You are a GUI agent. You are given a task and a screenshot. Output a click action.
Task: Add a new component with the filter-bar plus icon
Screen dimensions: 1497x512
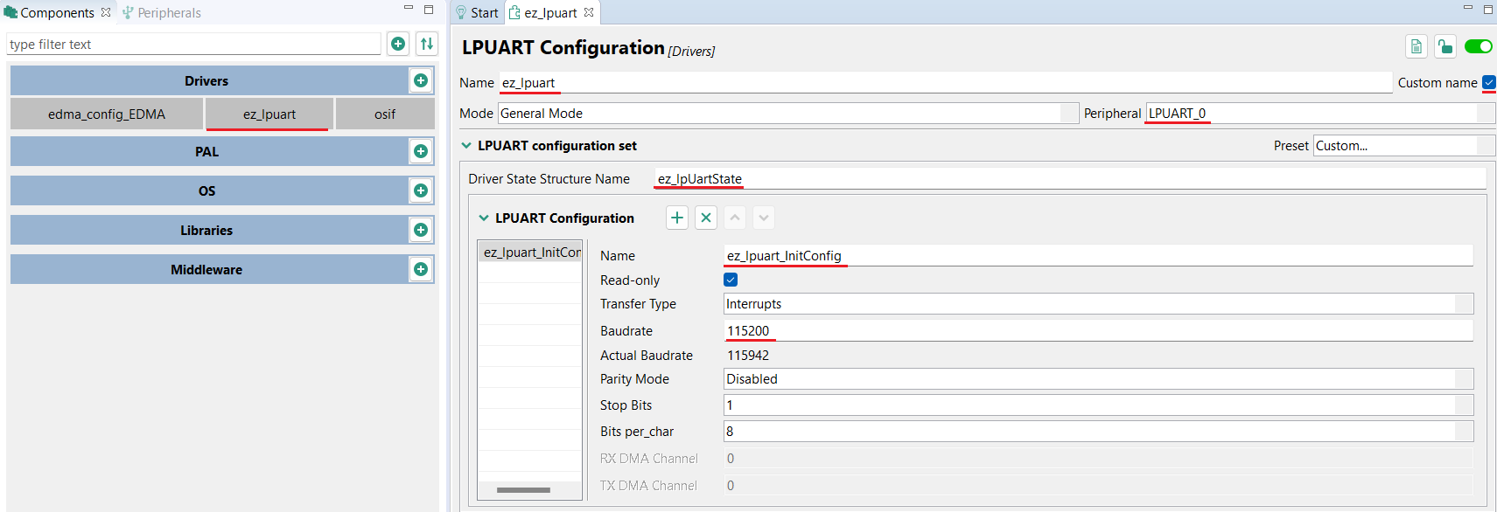tap(398, 44)
